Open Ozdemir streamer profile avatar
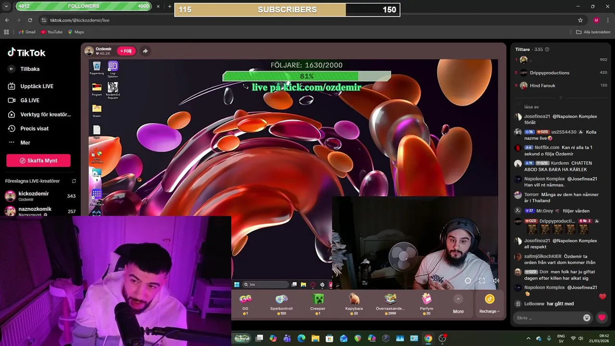Image resolution: width=615 pixels, height=346 pixels. tap(89, 51)
